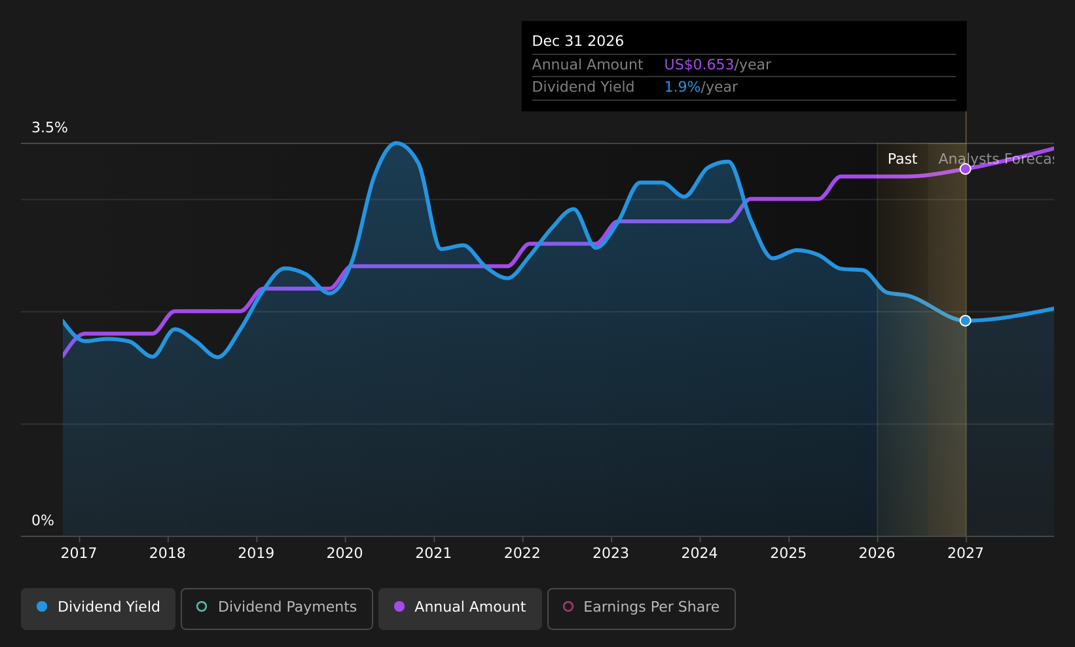The image size is (1075, 647).
Task: Select the 2025 axis label
Action: (788, 553)
